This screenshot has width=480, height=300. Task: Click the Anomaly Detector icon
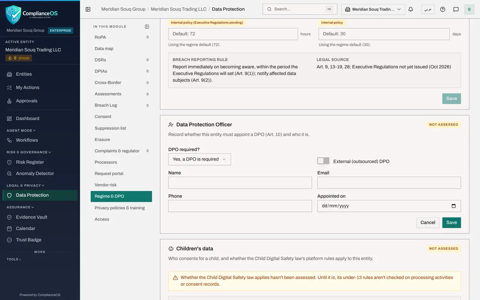[9, 174]
